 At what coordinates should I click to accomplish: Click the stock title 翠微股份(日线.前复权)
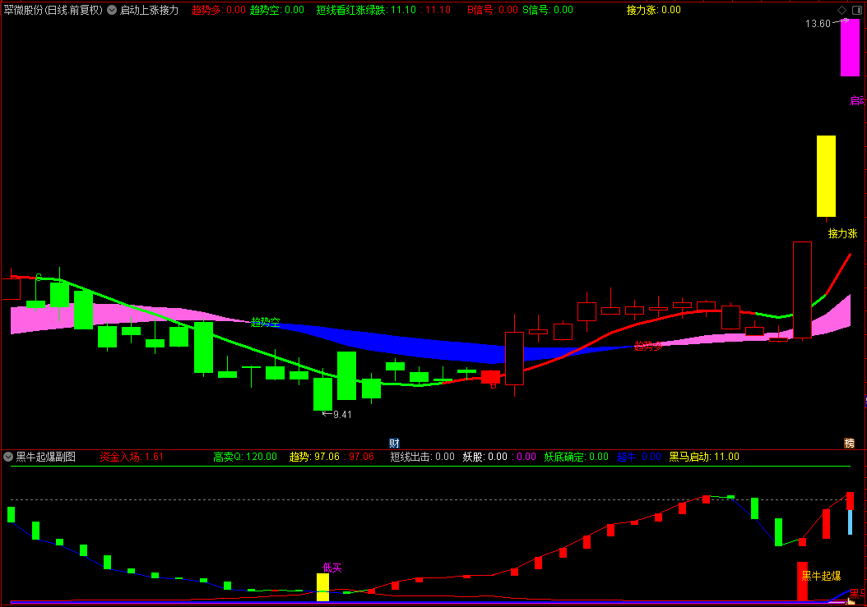53,10
